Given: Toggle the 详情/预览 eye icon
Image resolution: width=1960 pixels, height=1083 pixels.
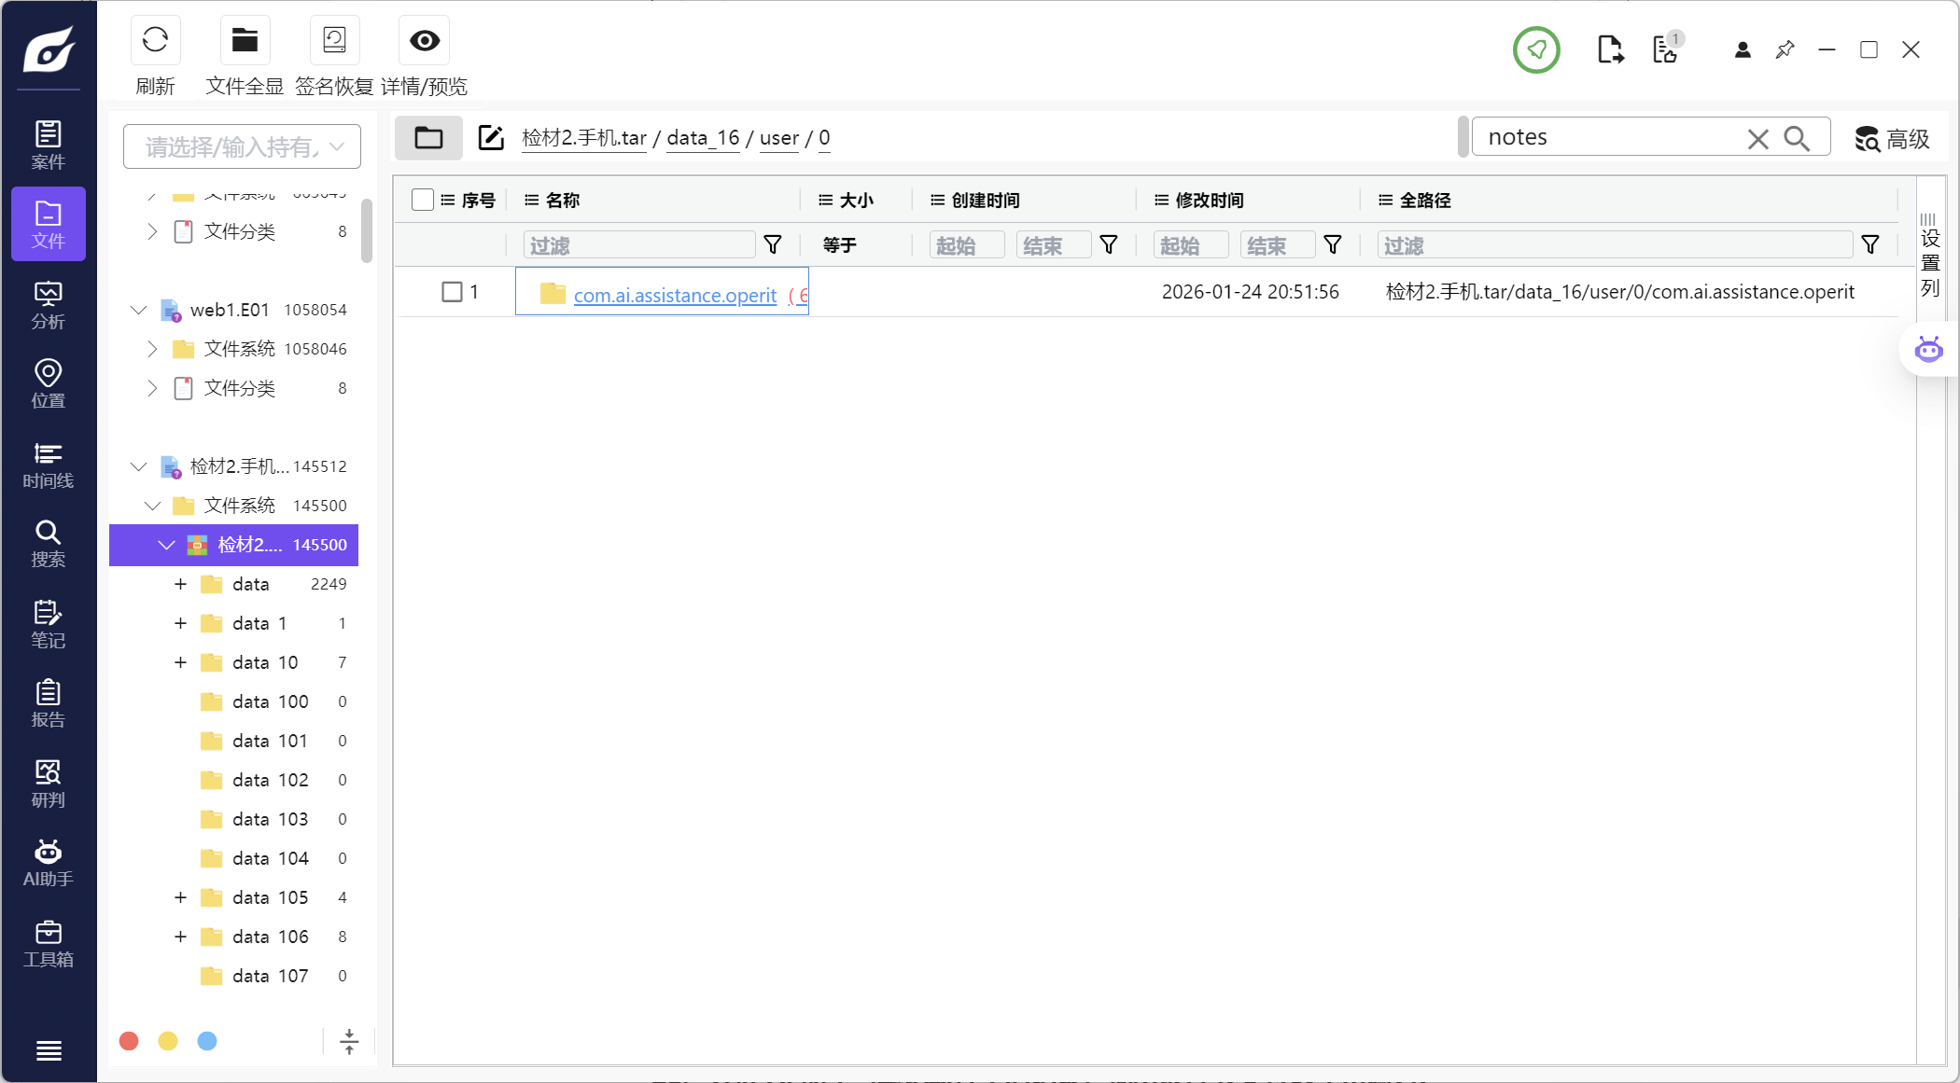Looking at the screenshot, I should pos(425,41).
